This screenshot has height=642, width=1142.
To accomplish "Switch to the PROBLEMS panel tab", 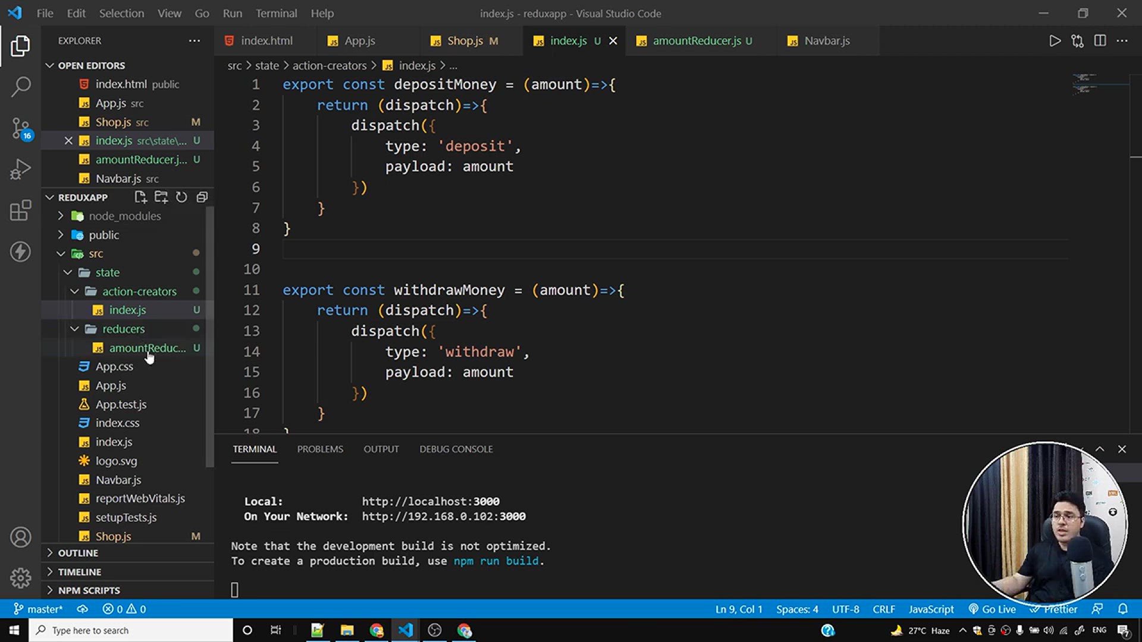I will coord(320,449).
